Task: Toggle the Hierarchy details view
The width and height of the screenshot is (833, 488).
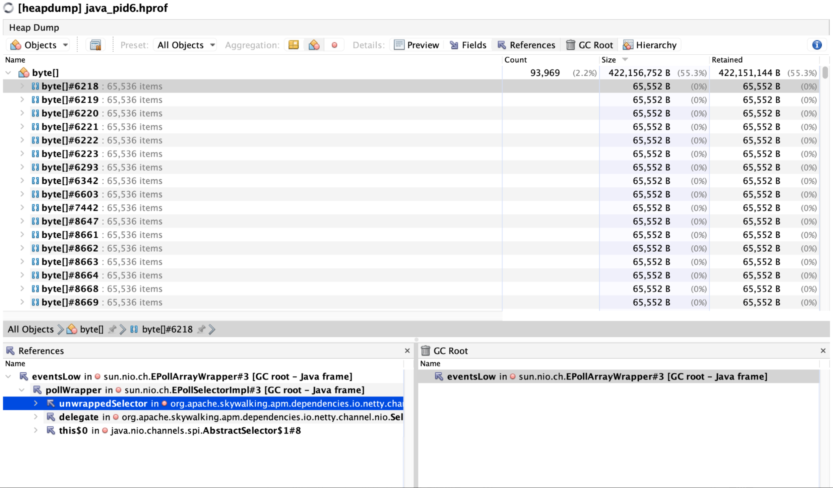Action: (x=649, y=45)
